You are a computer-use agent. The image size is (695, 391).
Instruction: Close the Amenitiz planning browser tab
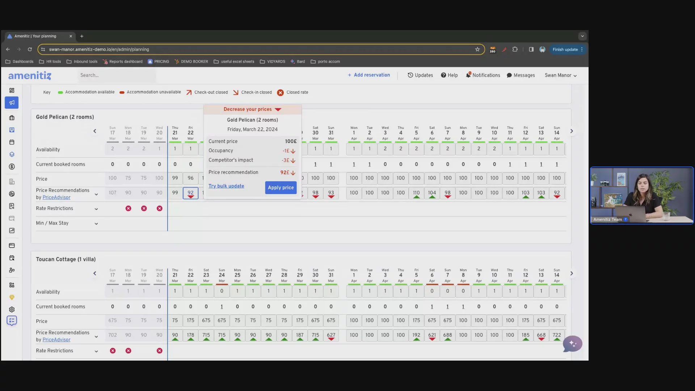click(71, 36)
